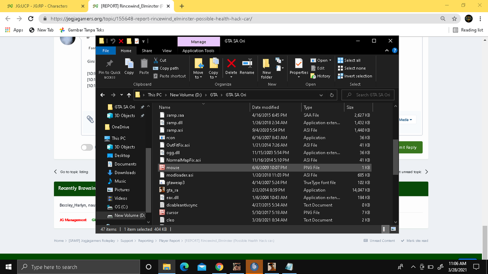This screenshot has height=274, width=488.
Task: Open File Explorer from the taskbar
Action: click(167, 266)
